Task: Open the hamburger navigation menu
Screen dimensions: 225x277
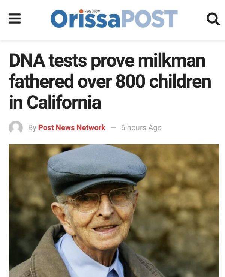Action: 15,18
